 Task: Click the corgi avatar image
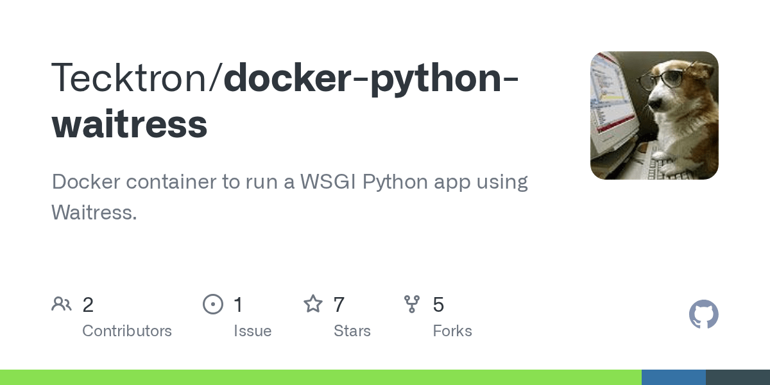pyautogui.click(x=654, y=115)
